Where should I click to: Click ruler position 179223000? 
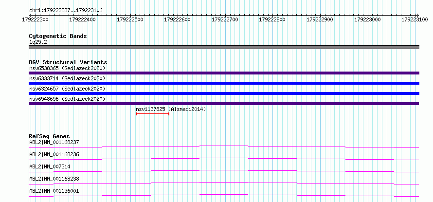(367, 19)
